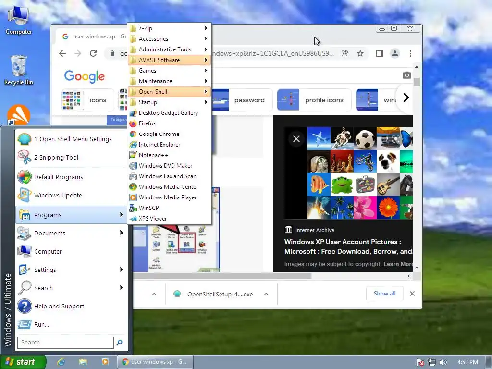
Task: Open Desktop Gadget Gallery
Action: [170, 113]
